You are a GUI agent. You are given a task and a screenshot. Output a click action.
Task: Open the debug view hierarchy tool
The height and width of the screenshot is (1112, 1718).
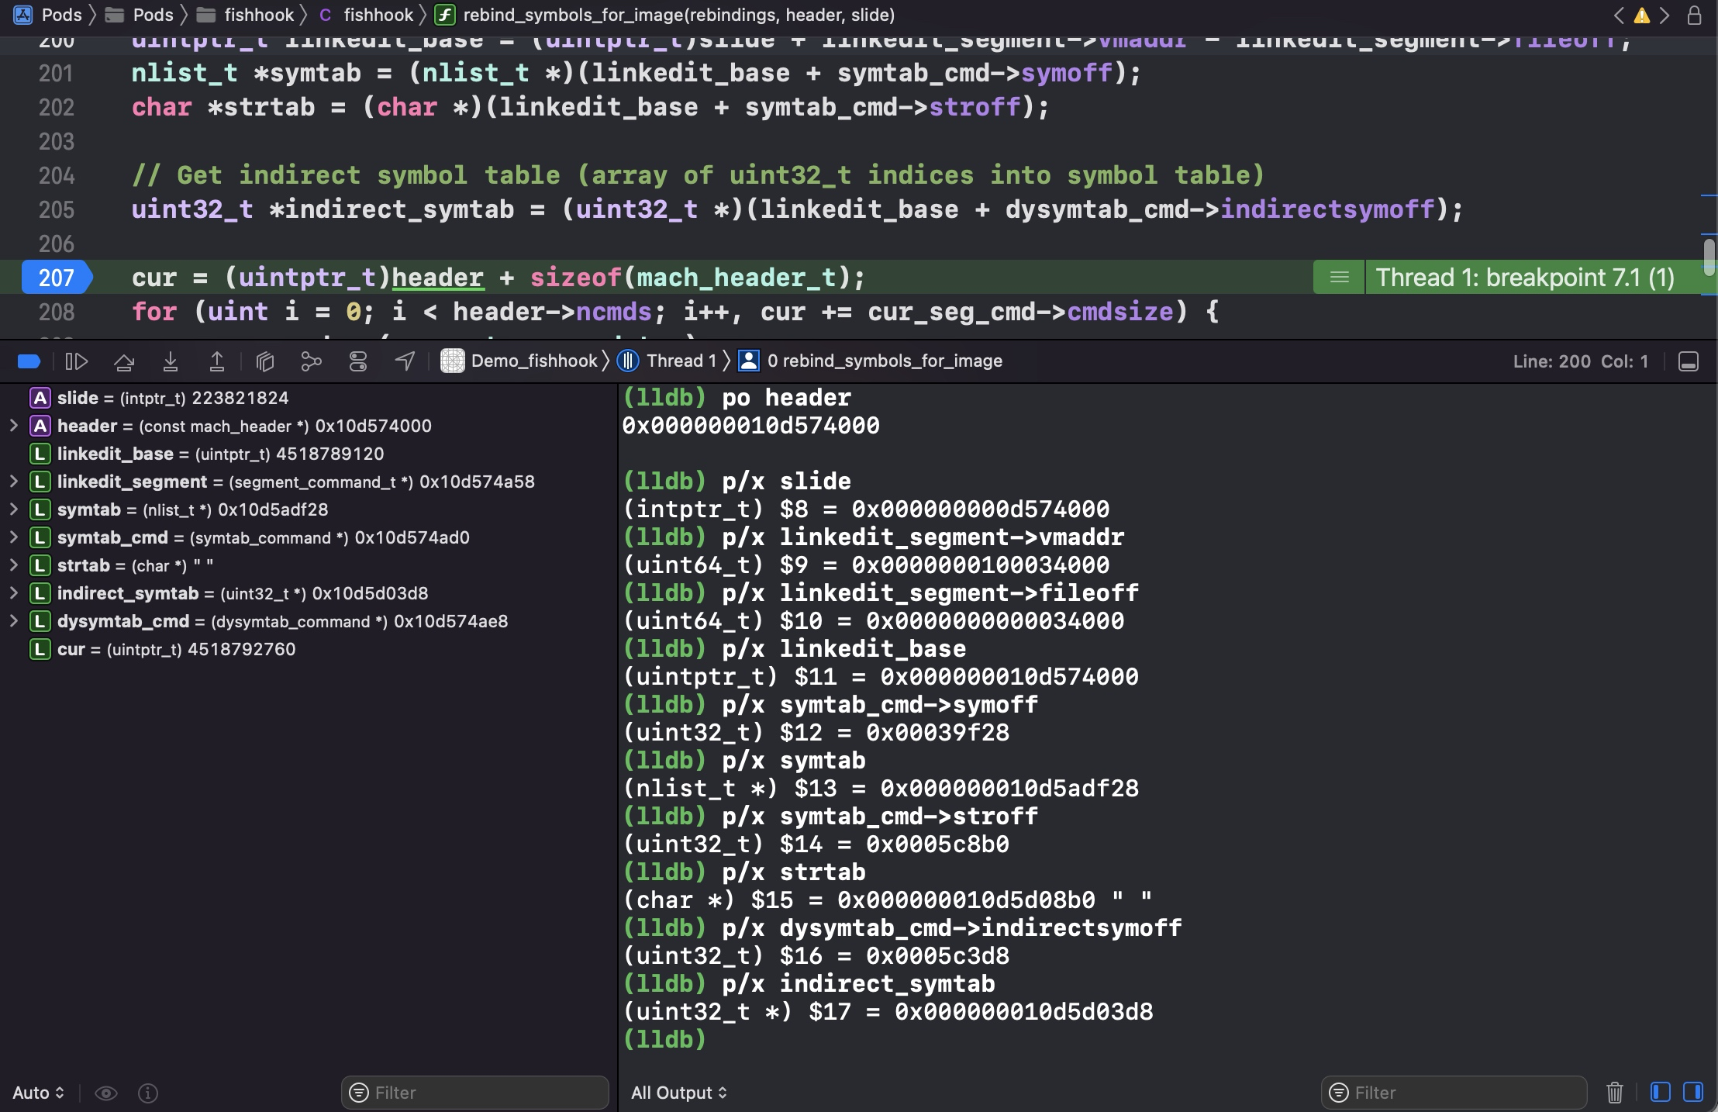click(x=265, y=361)
